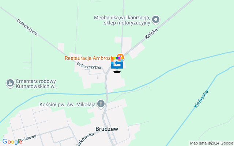Open the Mechanika, wulkanizacja, sklep motoryzacyjny label
This screenshot has width=234, height=146.
tap(122, 20)
